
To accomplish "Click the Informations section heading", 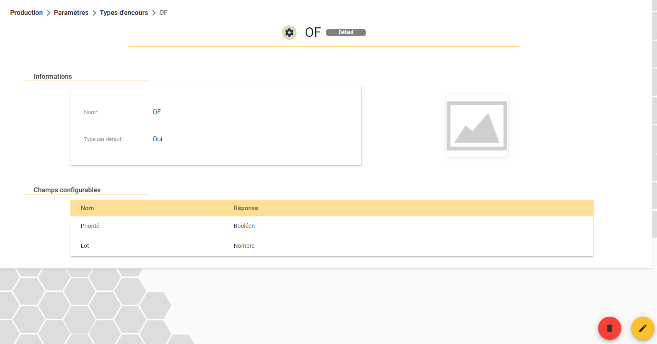I will (53, 76).
